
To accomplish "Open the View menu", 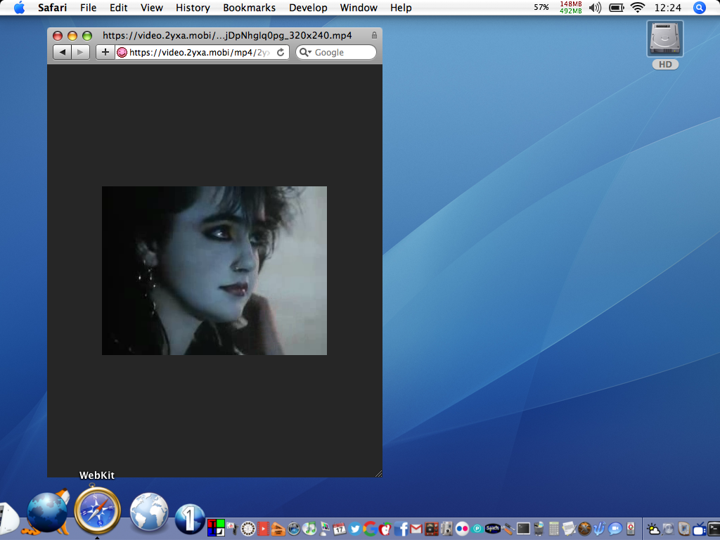I will point(152,8).
